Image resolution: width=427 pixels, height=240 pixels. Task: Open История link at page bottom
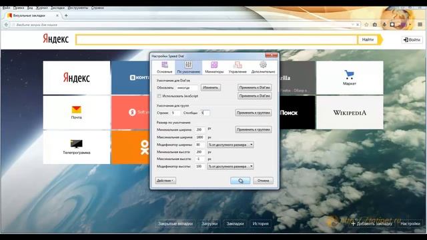click(x=261, y=224)
